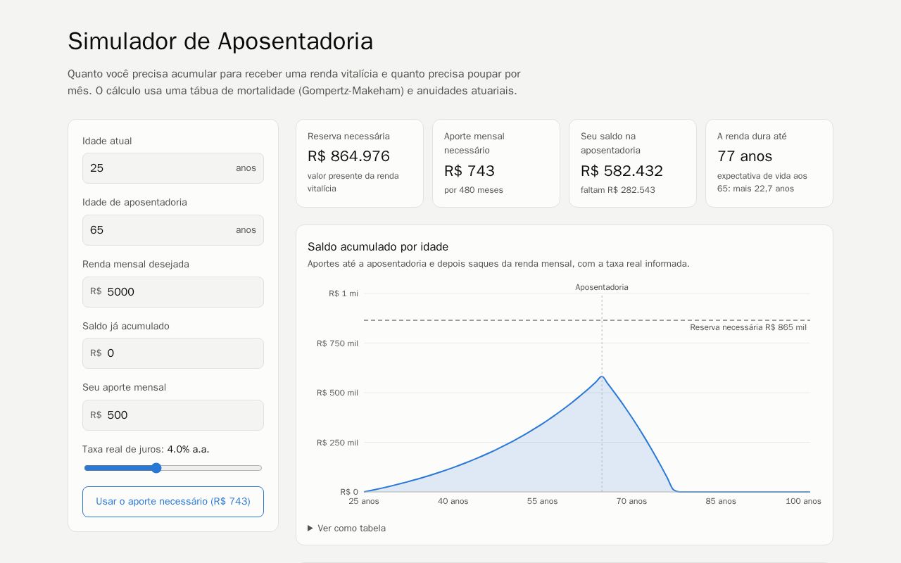Click the R$ 1 mi axis label
The height and width of the screenshot is (563, 901).
click(x=344, y=293)
